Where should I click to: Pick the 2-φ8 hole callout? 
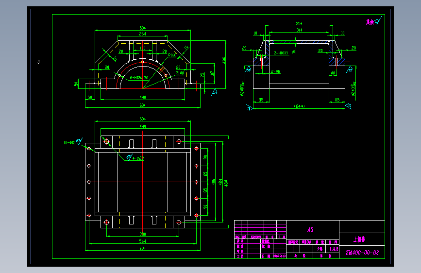point(275,71)
